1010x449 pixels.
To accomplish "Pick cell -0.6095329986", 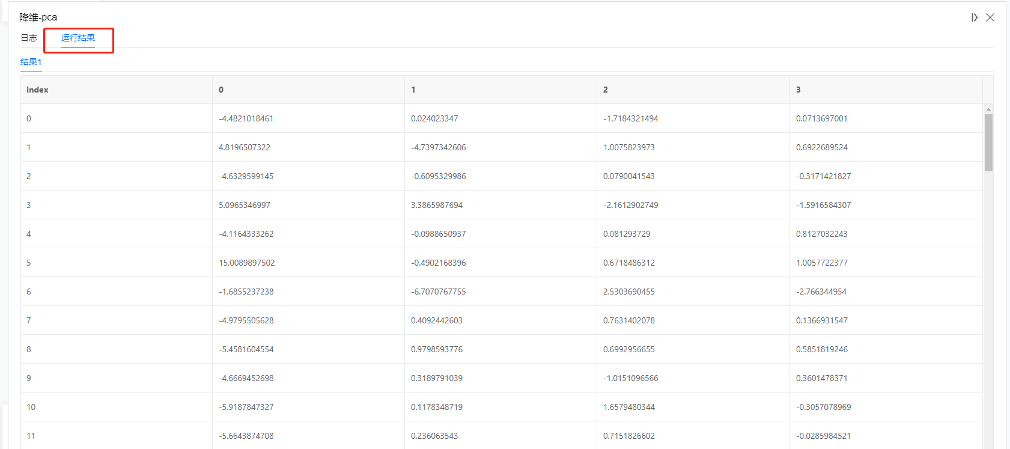I will (x=439, y=176).
